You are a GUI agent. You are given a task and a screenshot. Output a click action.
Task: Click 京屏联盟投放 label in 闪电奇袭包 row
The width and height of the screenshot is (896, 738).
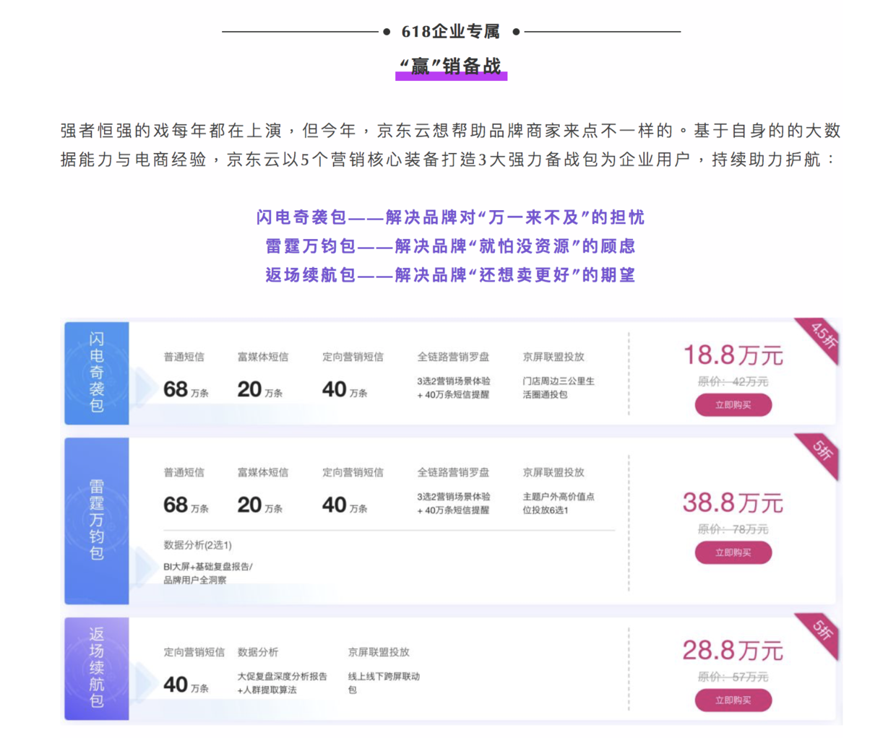pyautogui.click(x=553, y=357)
